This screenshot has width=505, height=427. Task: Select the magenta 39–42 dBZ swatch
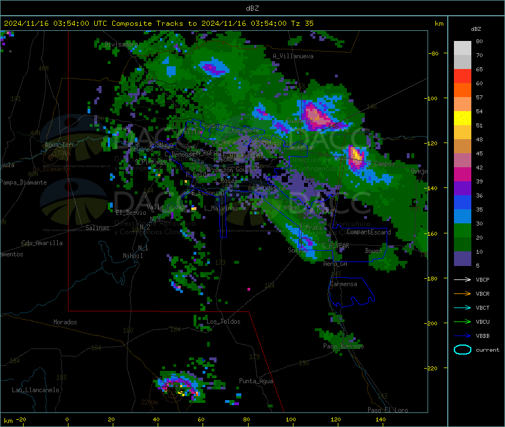tap(462, 174)
